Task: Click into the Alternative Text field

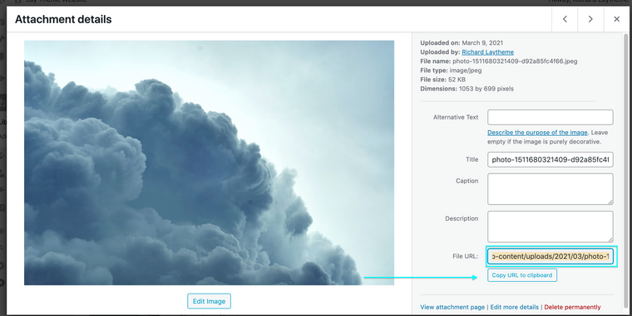Action: (x=551, y=117)
